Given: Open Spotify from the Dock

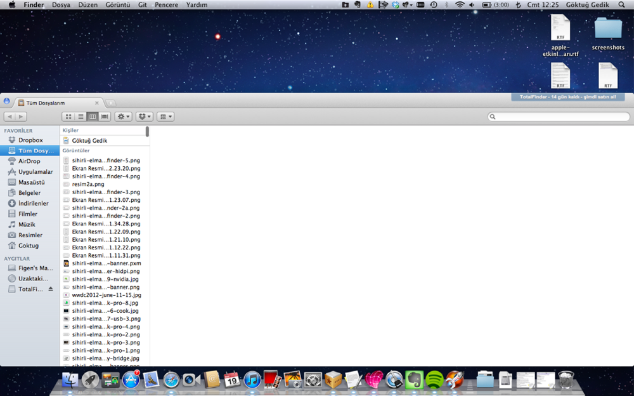Looking at the screenshot, I should tap(434, 379).
